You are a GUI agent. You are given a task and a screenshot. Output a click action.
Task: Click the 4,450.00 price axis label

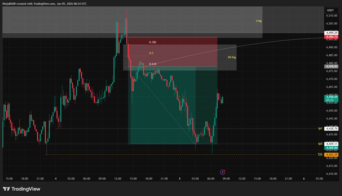(332, 111)
